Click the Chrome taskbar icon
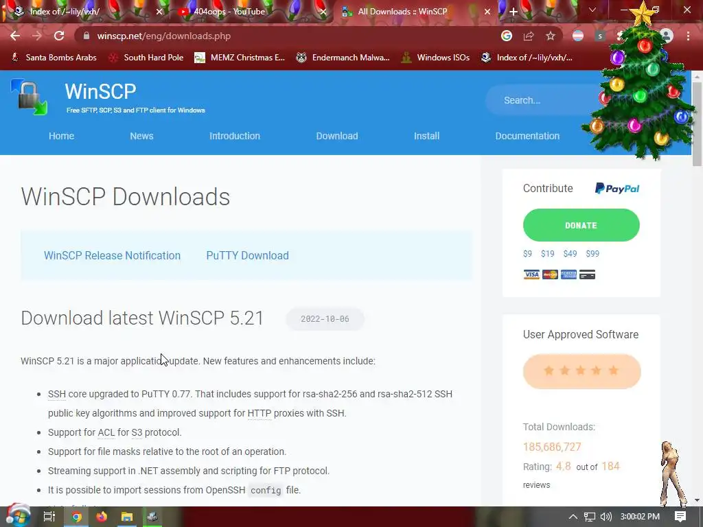This screenshot has height=527, width=703. pos(77,517)
